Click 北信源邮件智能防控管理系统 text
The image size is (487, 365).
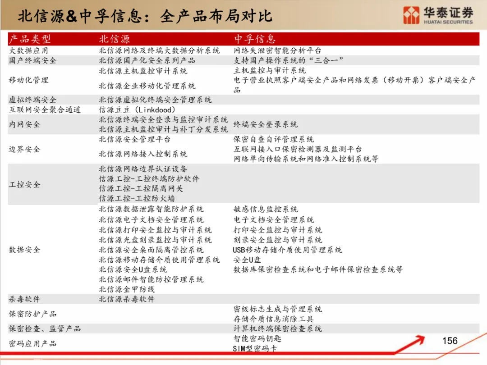click(x=151, y=280)
